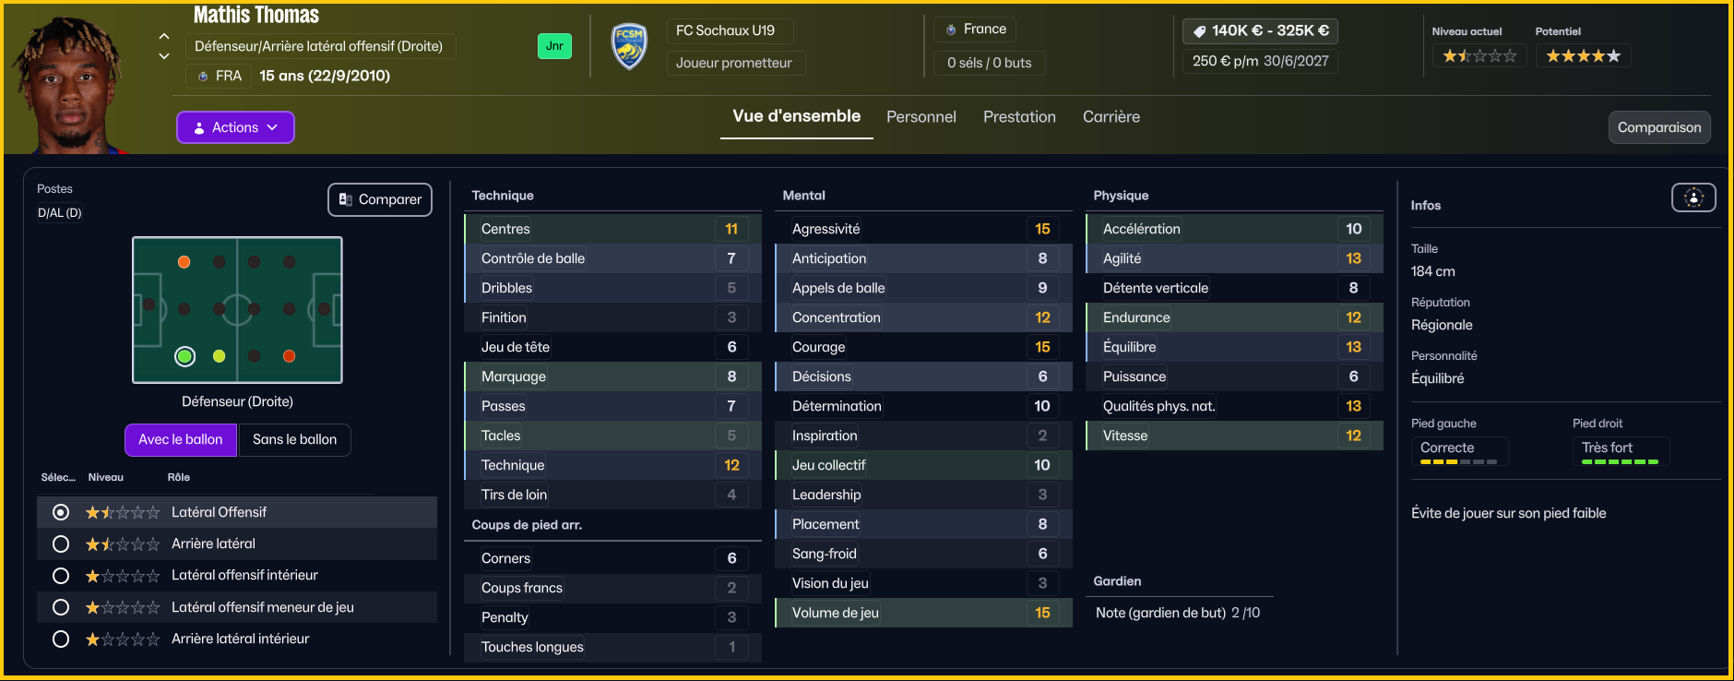Toggle the Sans le ballon view
This screenshot has height=681, width=1734.
[294, 440]
